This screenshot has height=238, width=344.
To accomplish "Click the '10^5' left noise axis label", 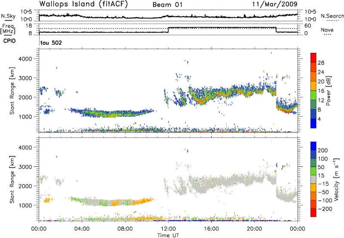I will pyautogui.click(x=26, y=12).
